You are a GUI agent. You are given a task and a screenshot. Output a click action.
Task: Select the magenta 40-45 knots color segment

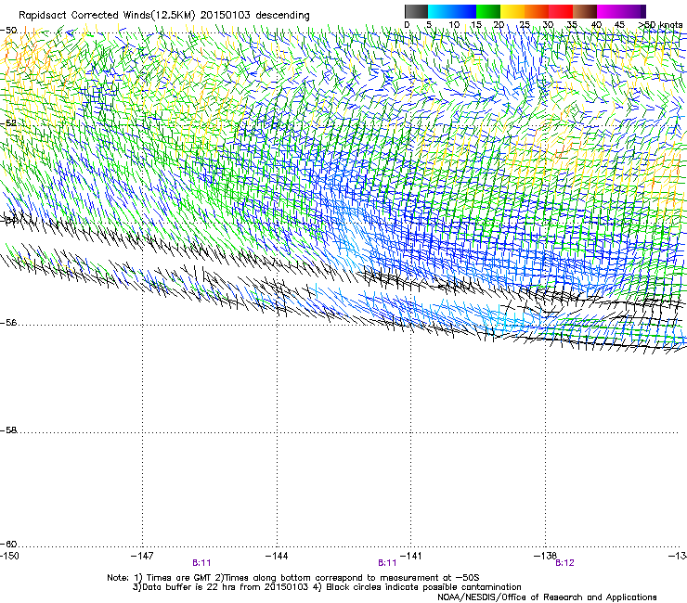609,11
